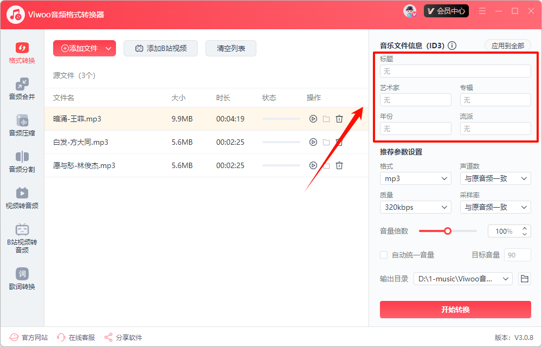The width and height of the screenshot is (542, 347).
Task: Open the 声道数 channel dropdown
Action: [495, 178]
